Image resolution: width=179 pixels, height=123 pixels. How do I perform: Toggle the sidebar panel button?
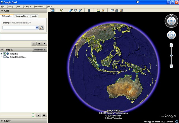(x=52, y=10)
